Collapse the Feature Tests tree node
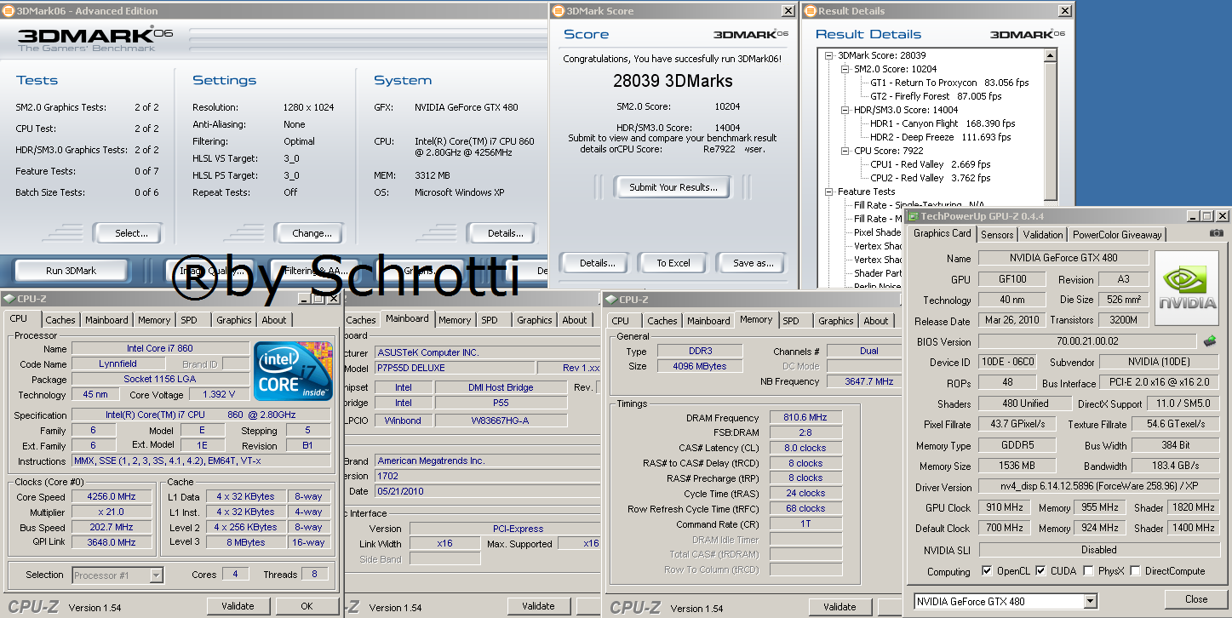 pos(829,192)
